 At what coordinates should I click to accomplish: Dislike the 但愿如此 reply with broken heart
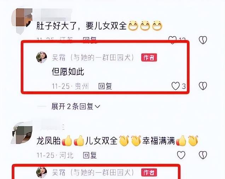click(203, 86)
